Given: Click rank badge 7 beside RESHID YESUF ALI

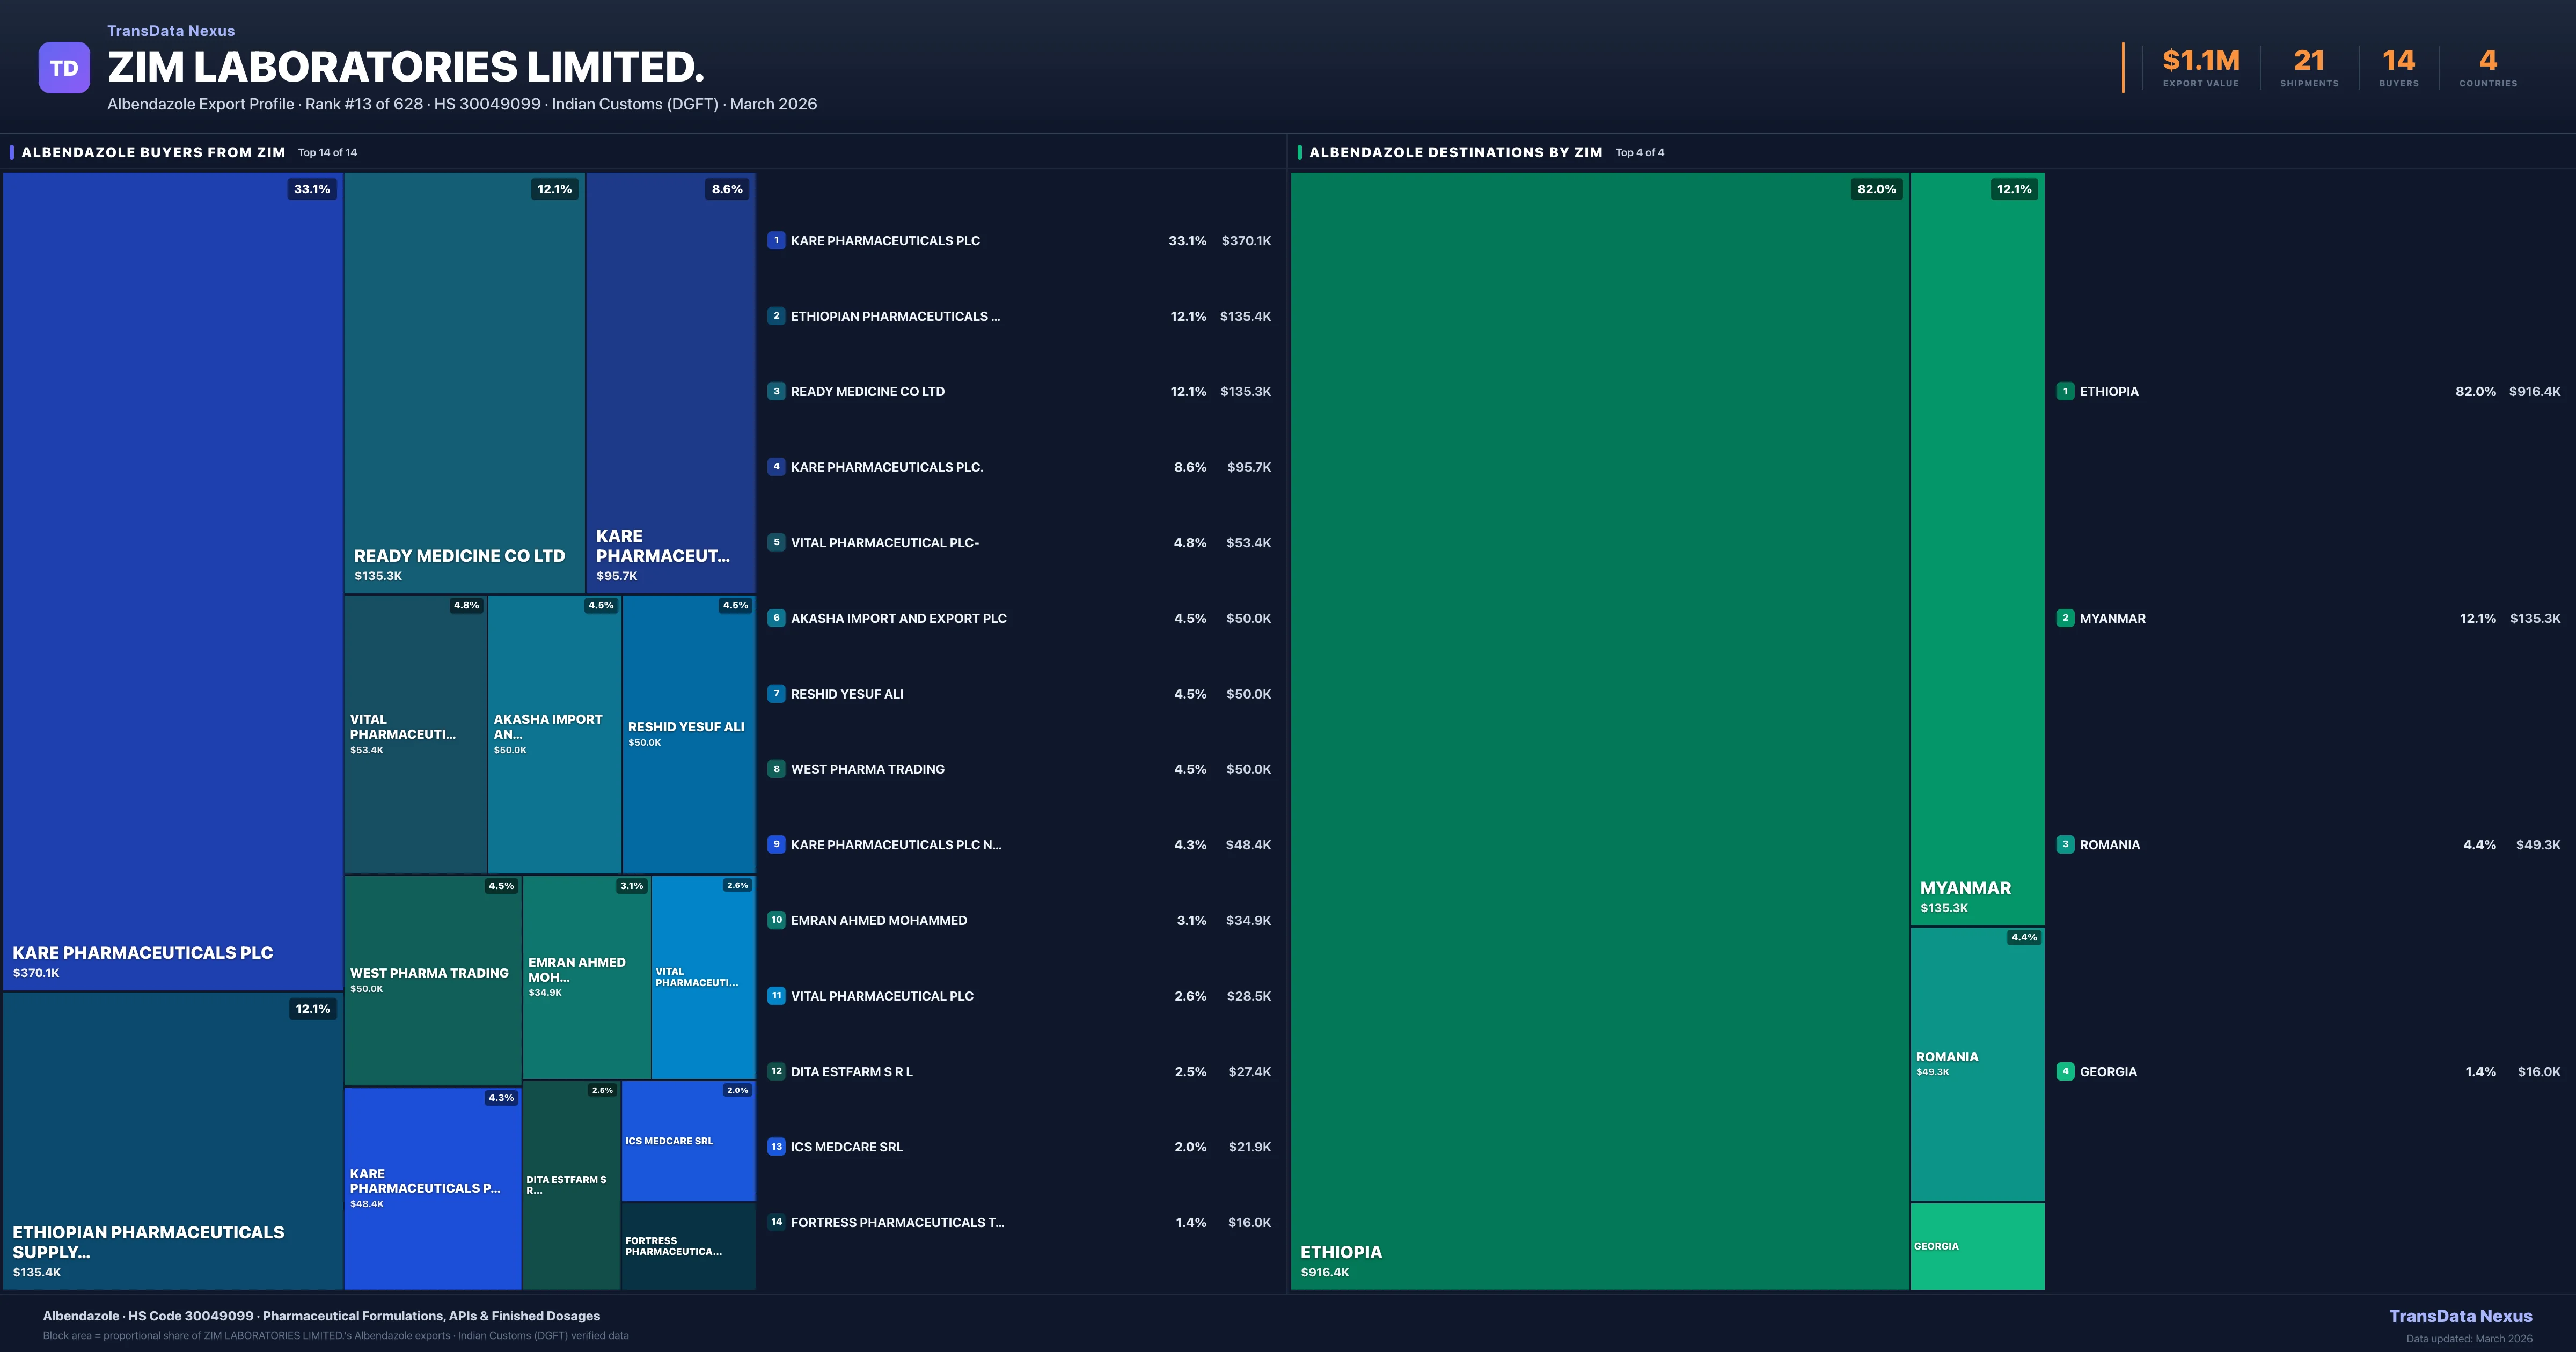Looking at the screenshot, I should pos(776,693).
